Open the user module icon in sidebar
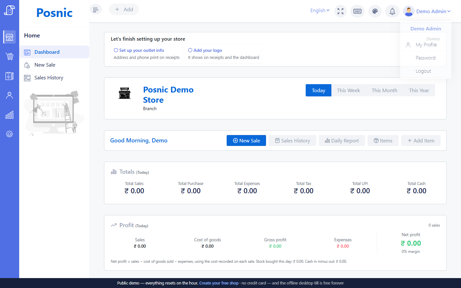461x288 pixels. point(10,95)
